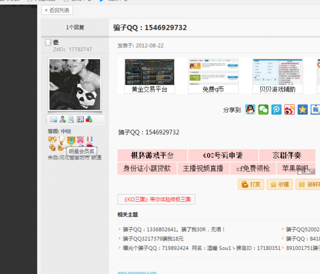
Task: Click the 主播视频直播 ad link
Action: [203, 168]
